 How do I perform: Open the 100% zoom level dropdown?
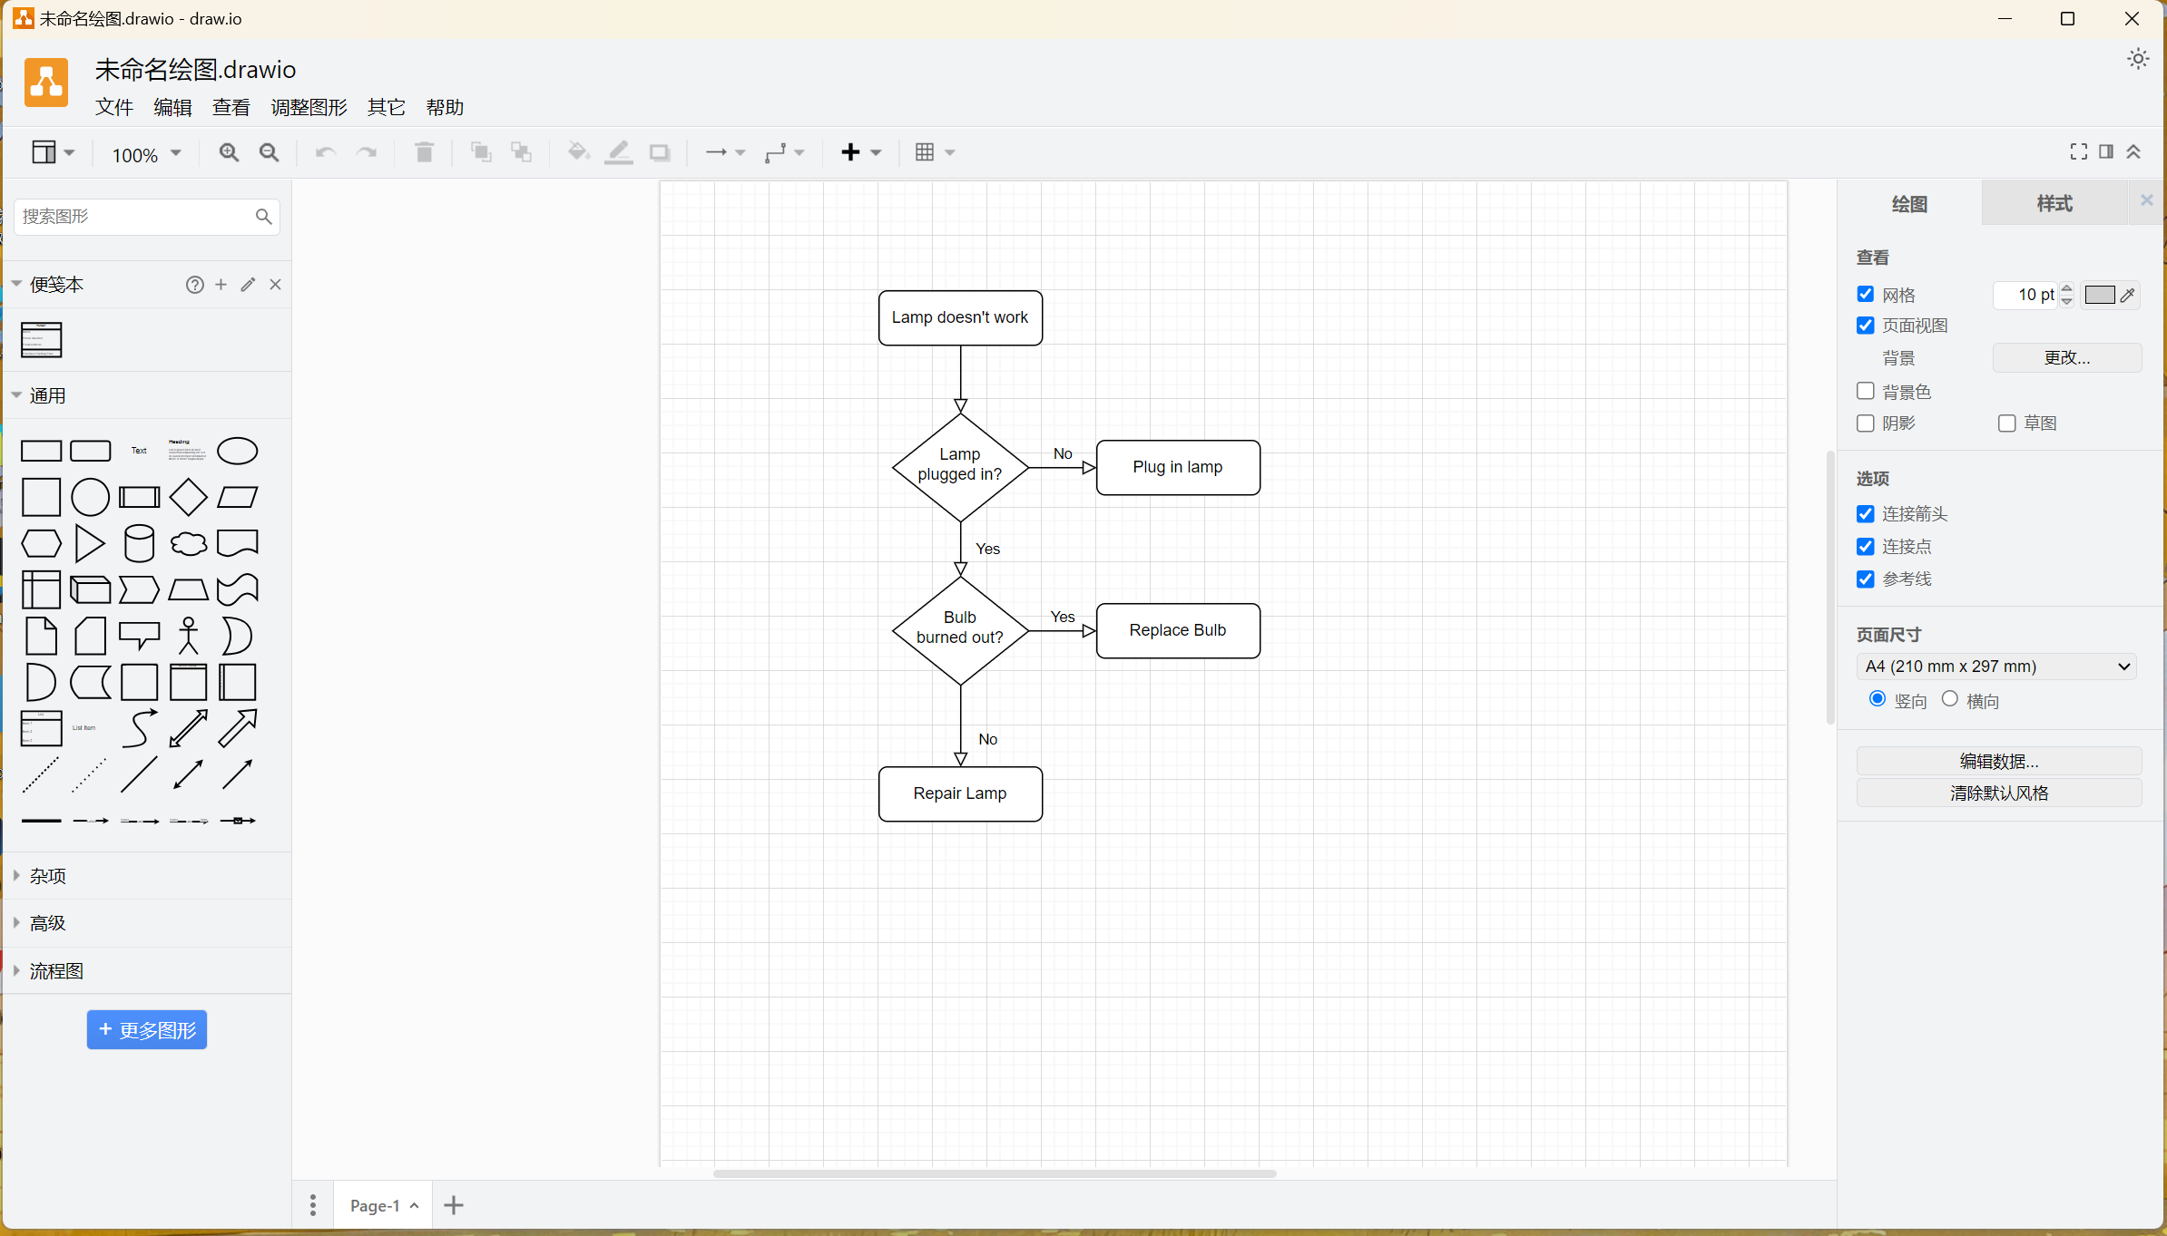(x=146, y=154)
